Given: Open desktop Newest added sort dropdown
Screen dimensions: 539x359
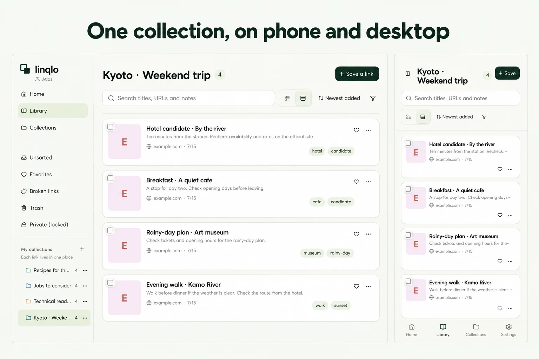Looking at the screenshot, I should [x=339, y=98].
